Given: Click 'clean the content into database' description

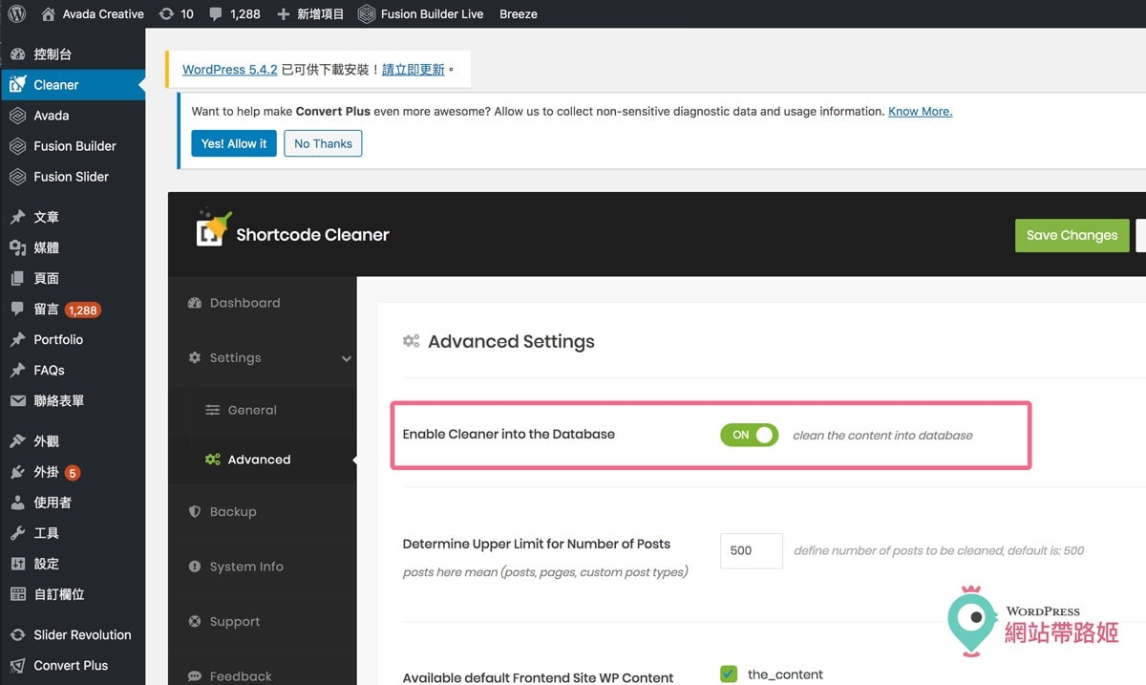Looking at the screenshot, I should click(x=882, y=436).
